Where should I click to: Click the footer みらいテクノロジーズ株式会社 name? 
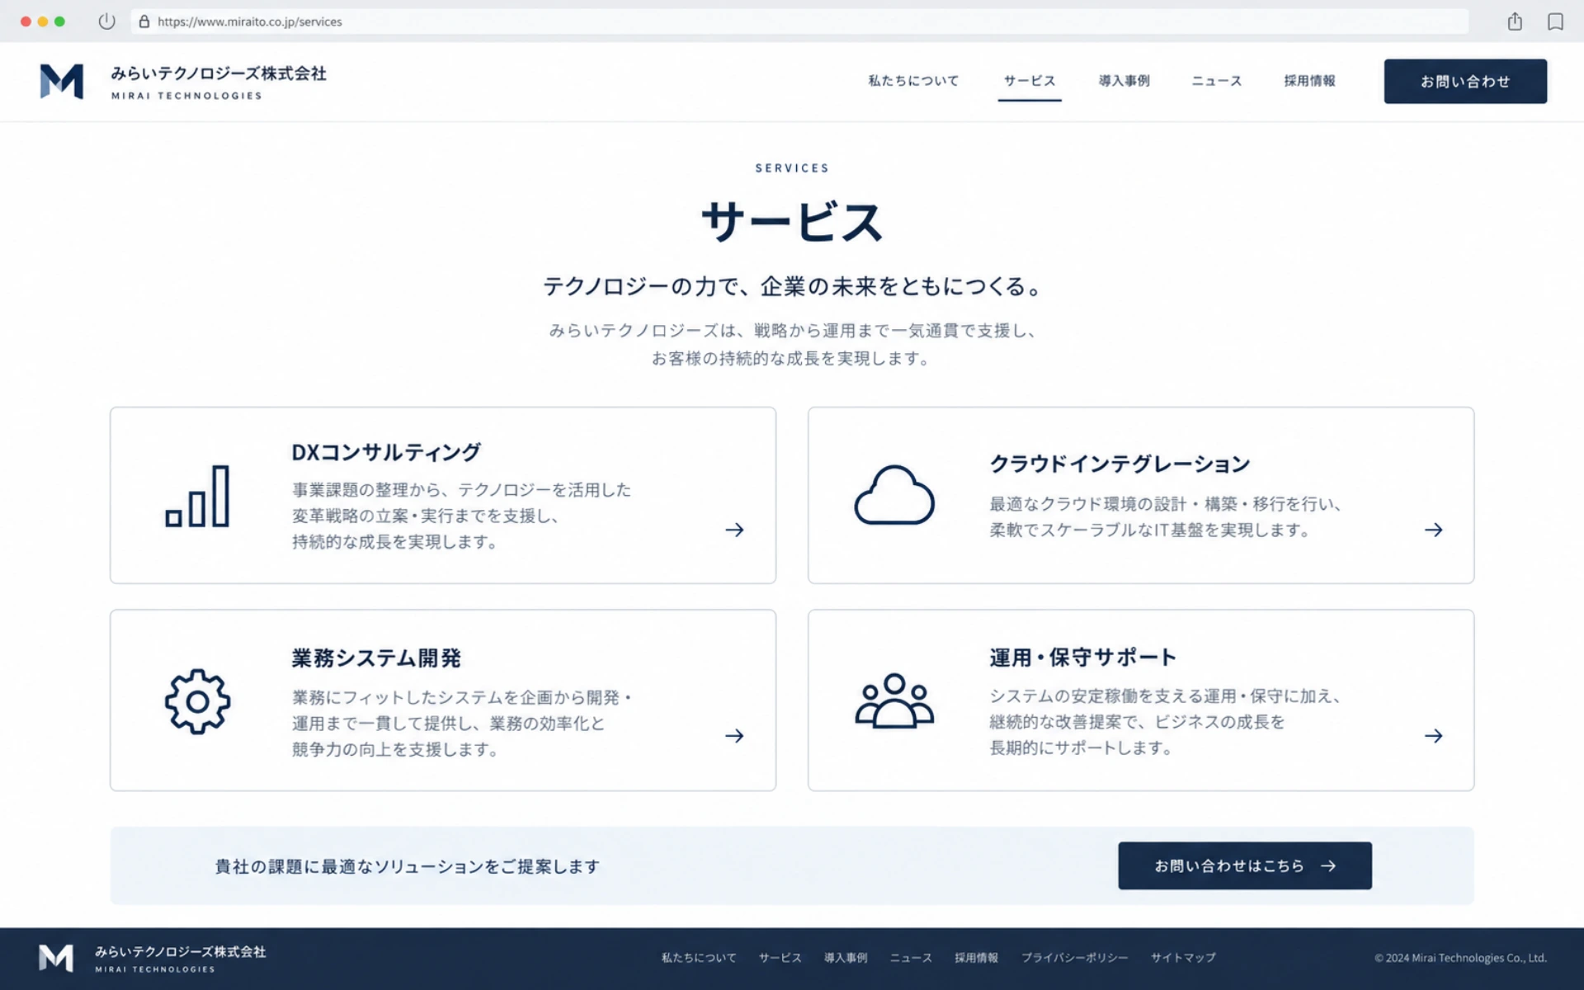click(x=180, y=952)
